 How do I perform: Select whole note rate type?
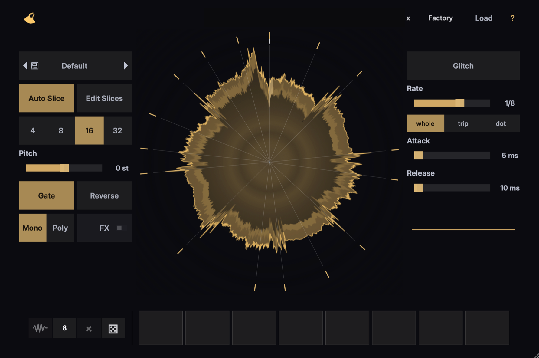(426, 123)
